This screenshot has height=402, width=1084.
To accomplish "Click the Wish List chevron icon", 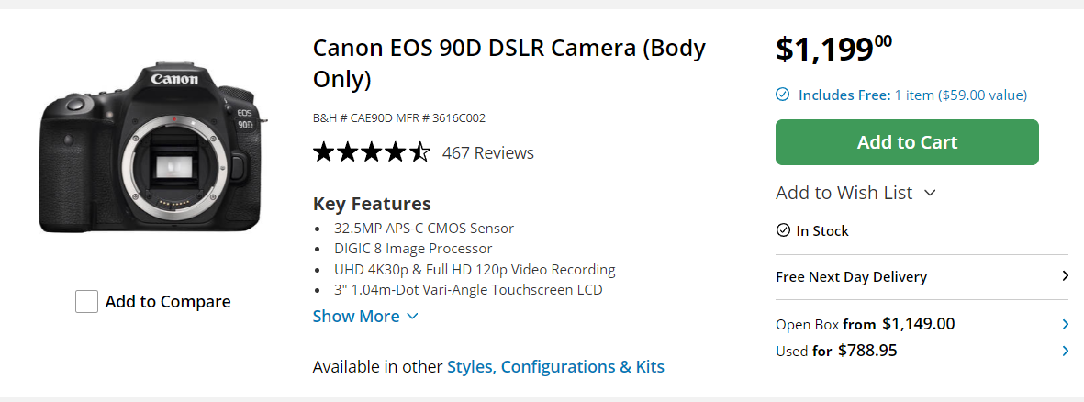I will (x=930, y=193).
